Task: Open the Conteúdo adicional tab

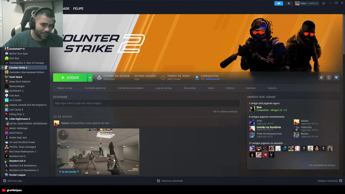Action: 95,88
